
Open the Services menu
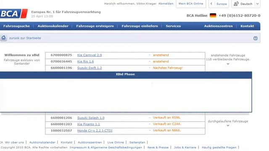173,26
